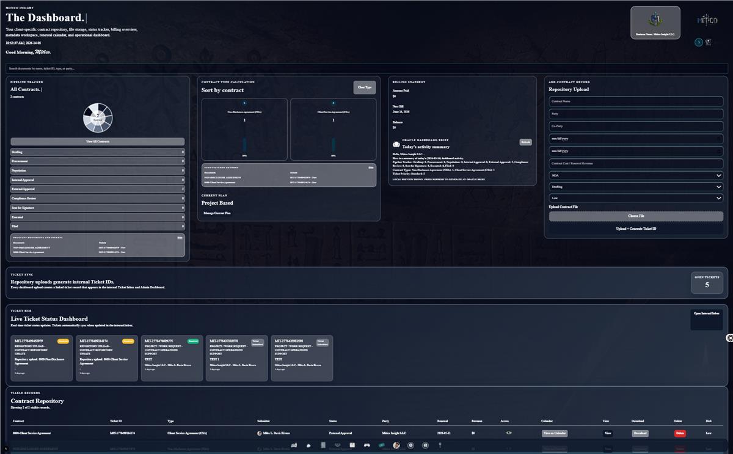The width and height of the screenshot is (733, 454).
Task: Click the first icon in the bottom dock
Action: (x=294, y=445)
